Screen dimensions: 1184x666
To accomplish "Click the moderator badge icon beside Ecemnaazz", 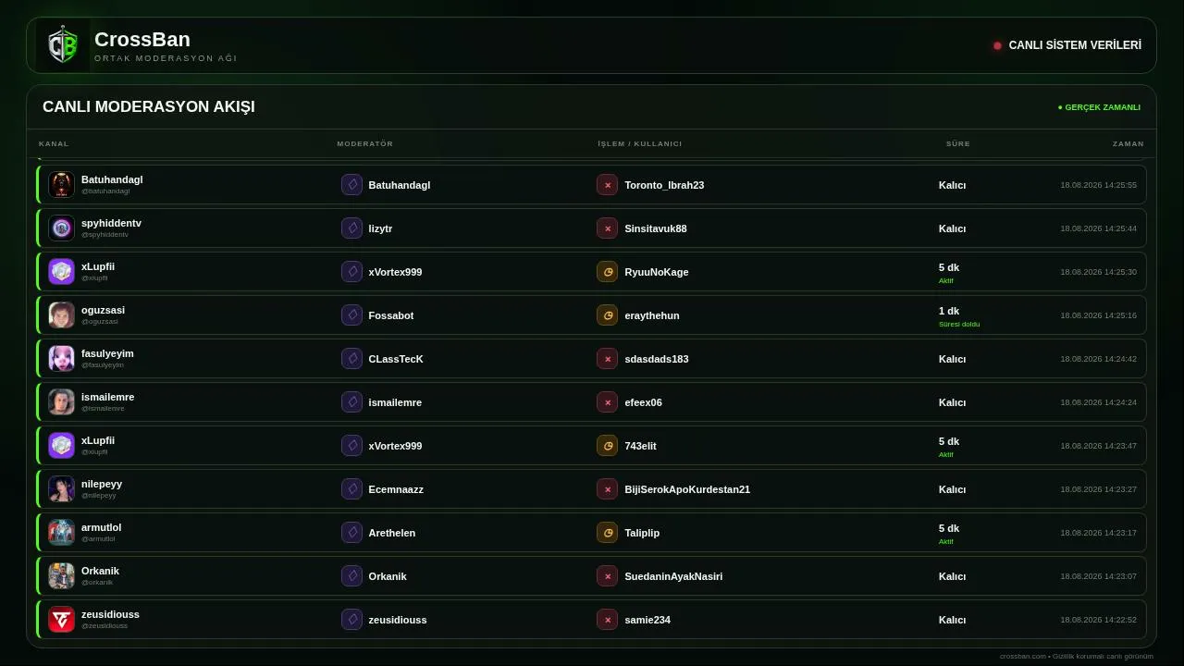I will click(x=351, y=489).
